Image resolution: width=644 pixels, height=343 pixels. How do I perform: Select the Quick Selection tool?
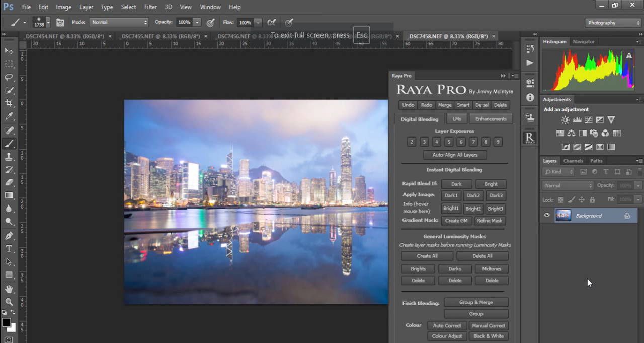[9, 90]
